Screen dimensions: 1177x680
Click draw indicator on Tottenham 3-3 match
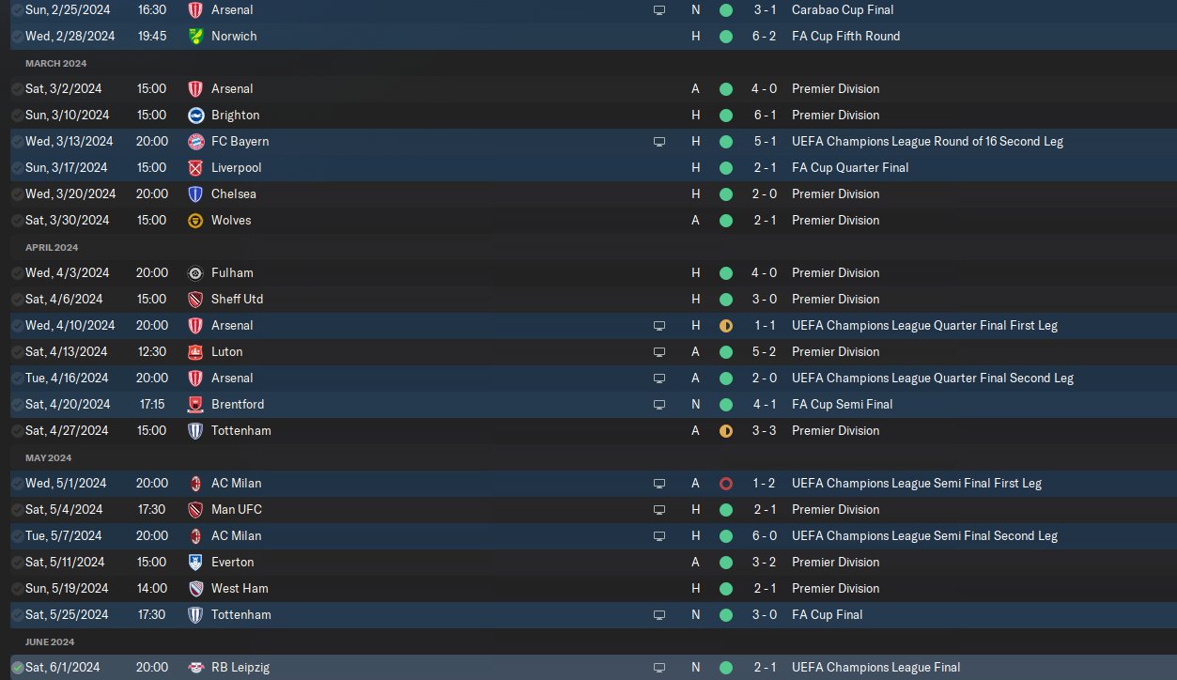[x=725, y=431]
